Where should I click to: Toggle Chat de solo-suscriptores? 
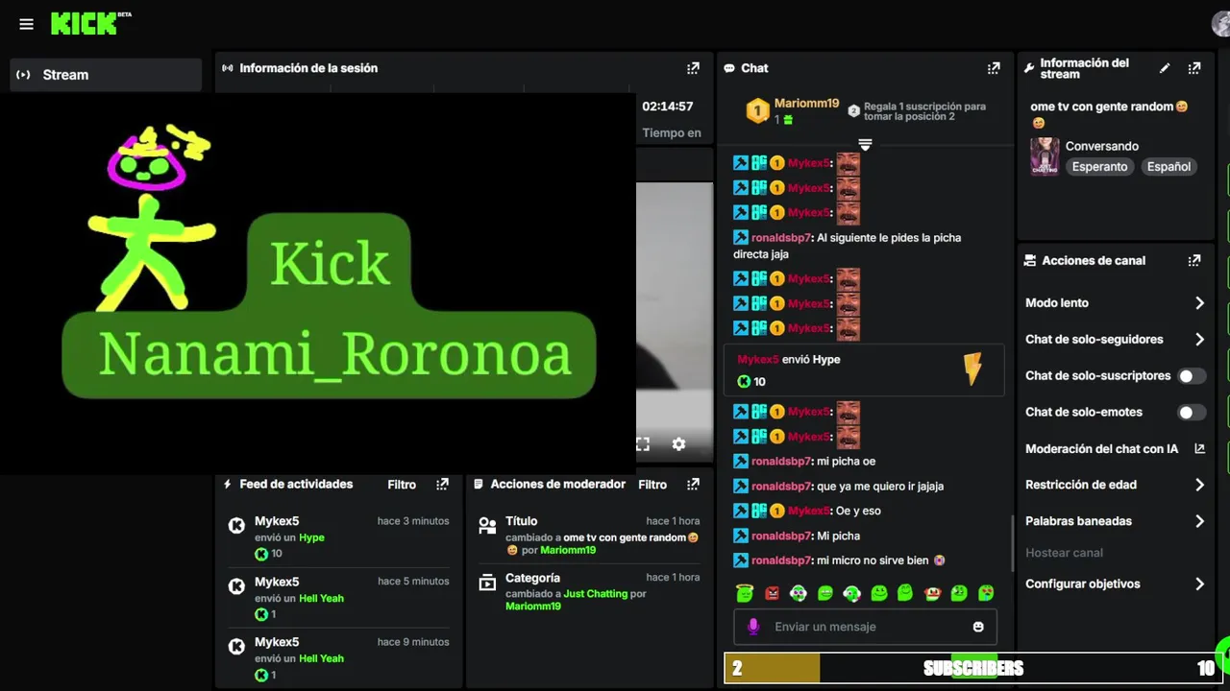[x=1192, y=376]
